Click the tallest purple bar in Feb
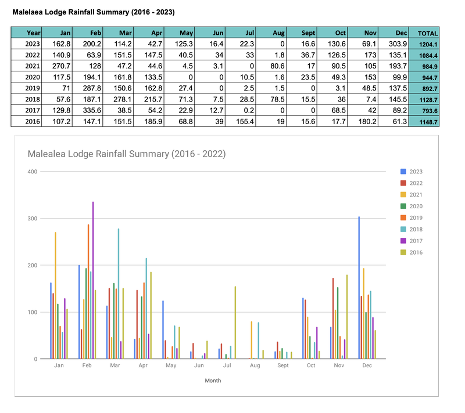The height and width of the screenshot is (413, 465). pyautogui.click(x=93, y=280)
